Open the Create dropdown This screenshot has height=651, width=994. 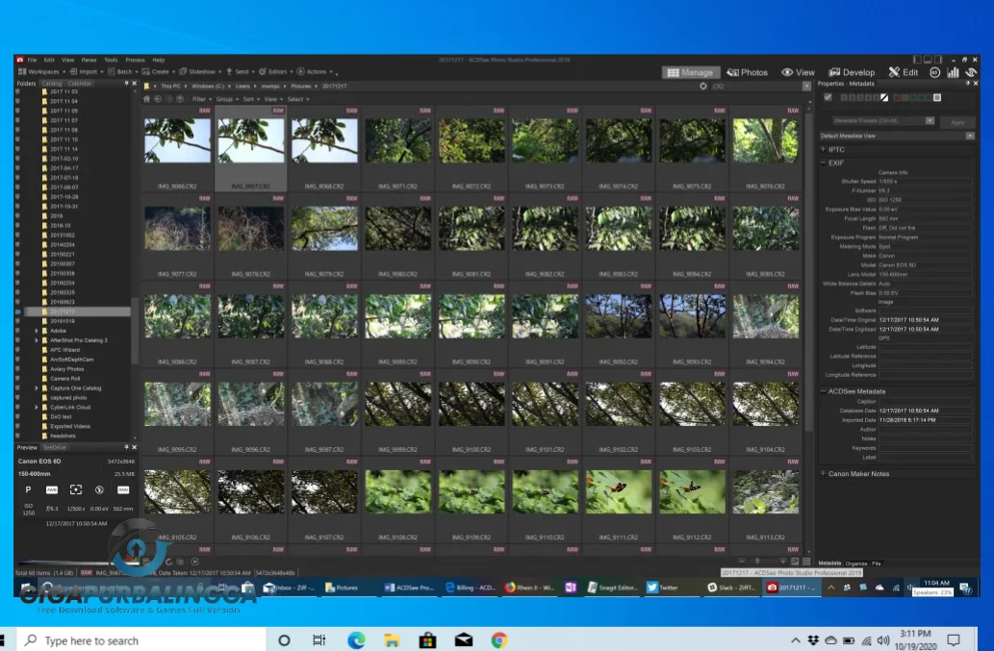pyautogui.click(x=159, y=71)
